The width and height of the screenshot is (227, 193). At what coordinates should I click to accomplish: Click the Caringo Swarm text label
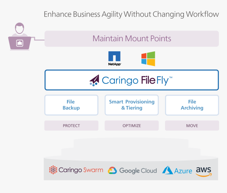[x=81, y=170]
